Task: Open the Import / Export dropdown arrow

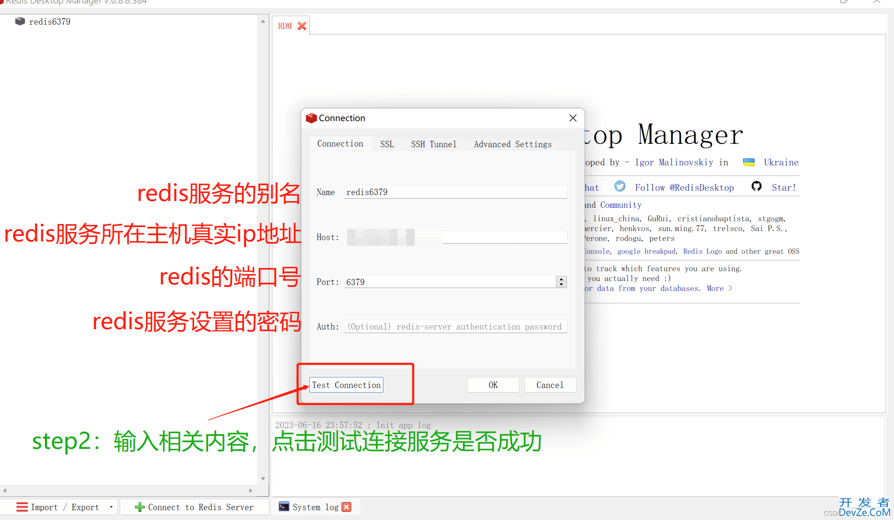Action: (x=111, y=507)
